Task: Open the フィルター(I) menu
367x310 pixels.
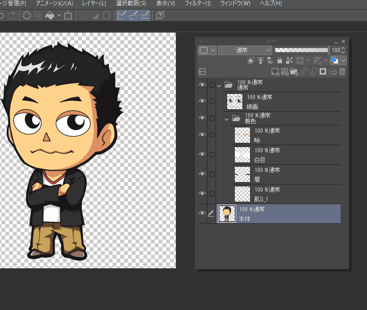Action: pyautogui.click(x=197, y=4)
